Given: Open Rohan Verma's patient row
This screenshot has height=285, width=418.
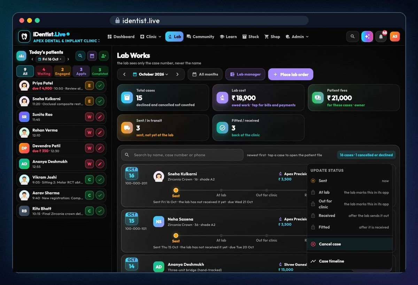Looking at the screenshot, I should tap(61, 132).
